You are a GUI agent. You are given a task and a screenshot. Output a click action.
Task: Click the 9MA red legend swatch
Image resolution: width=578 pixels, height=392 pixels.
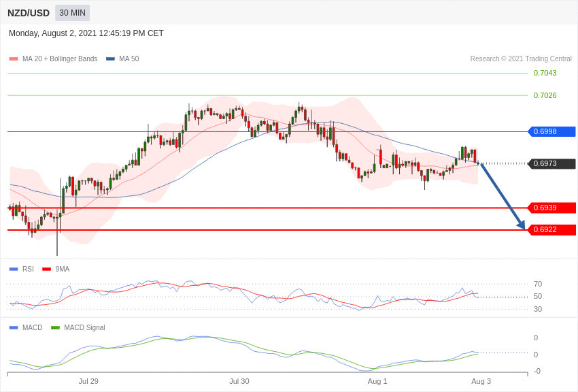coord(47,269)
